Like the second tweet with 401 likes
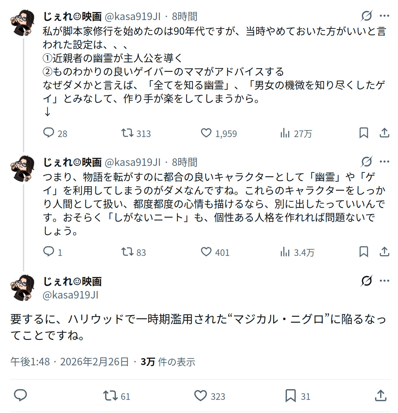 coord(206,252)
